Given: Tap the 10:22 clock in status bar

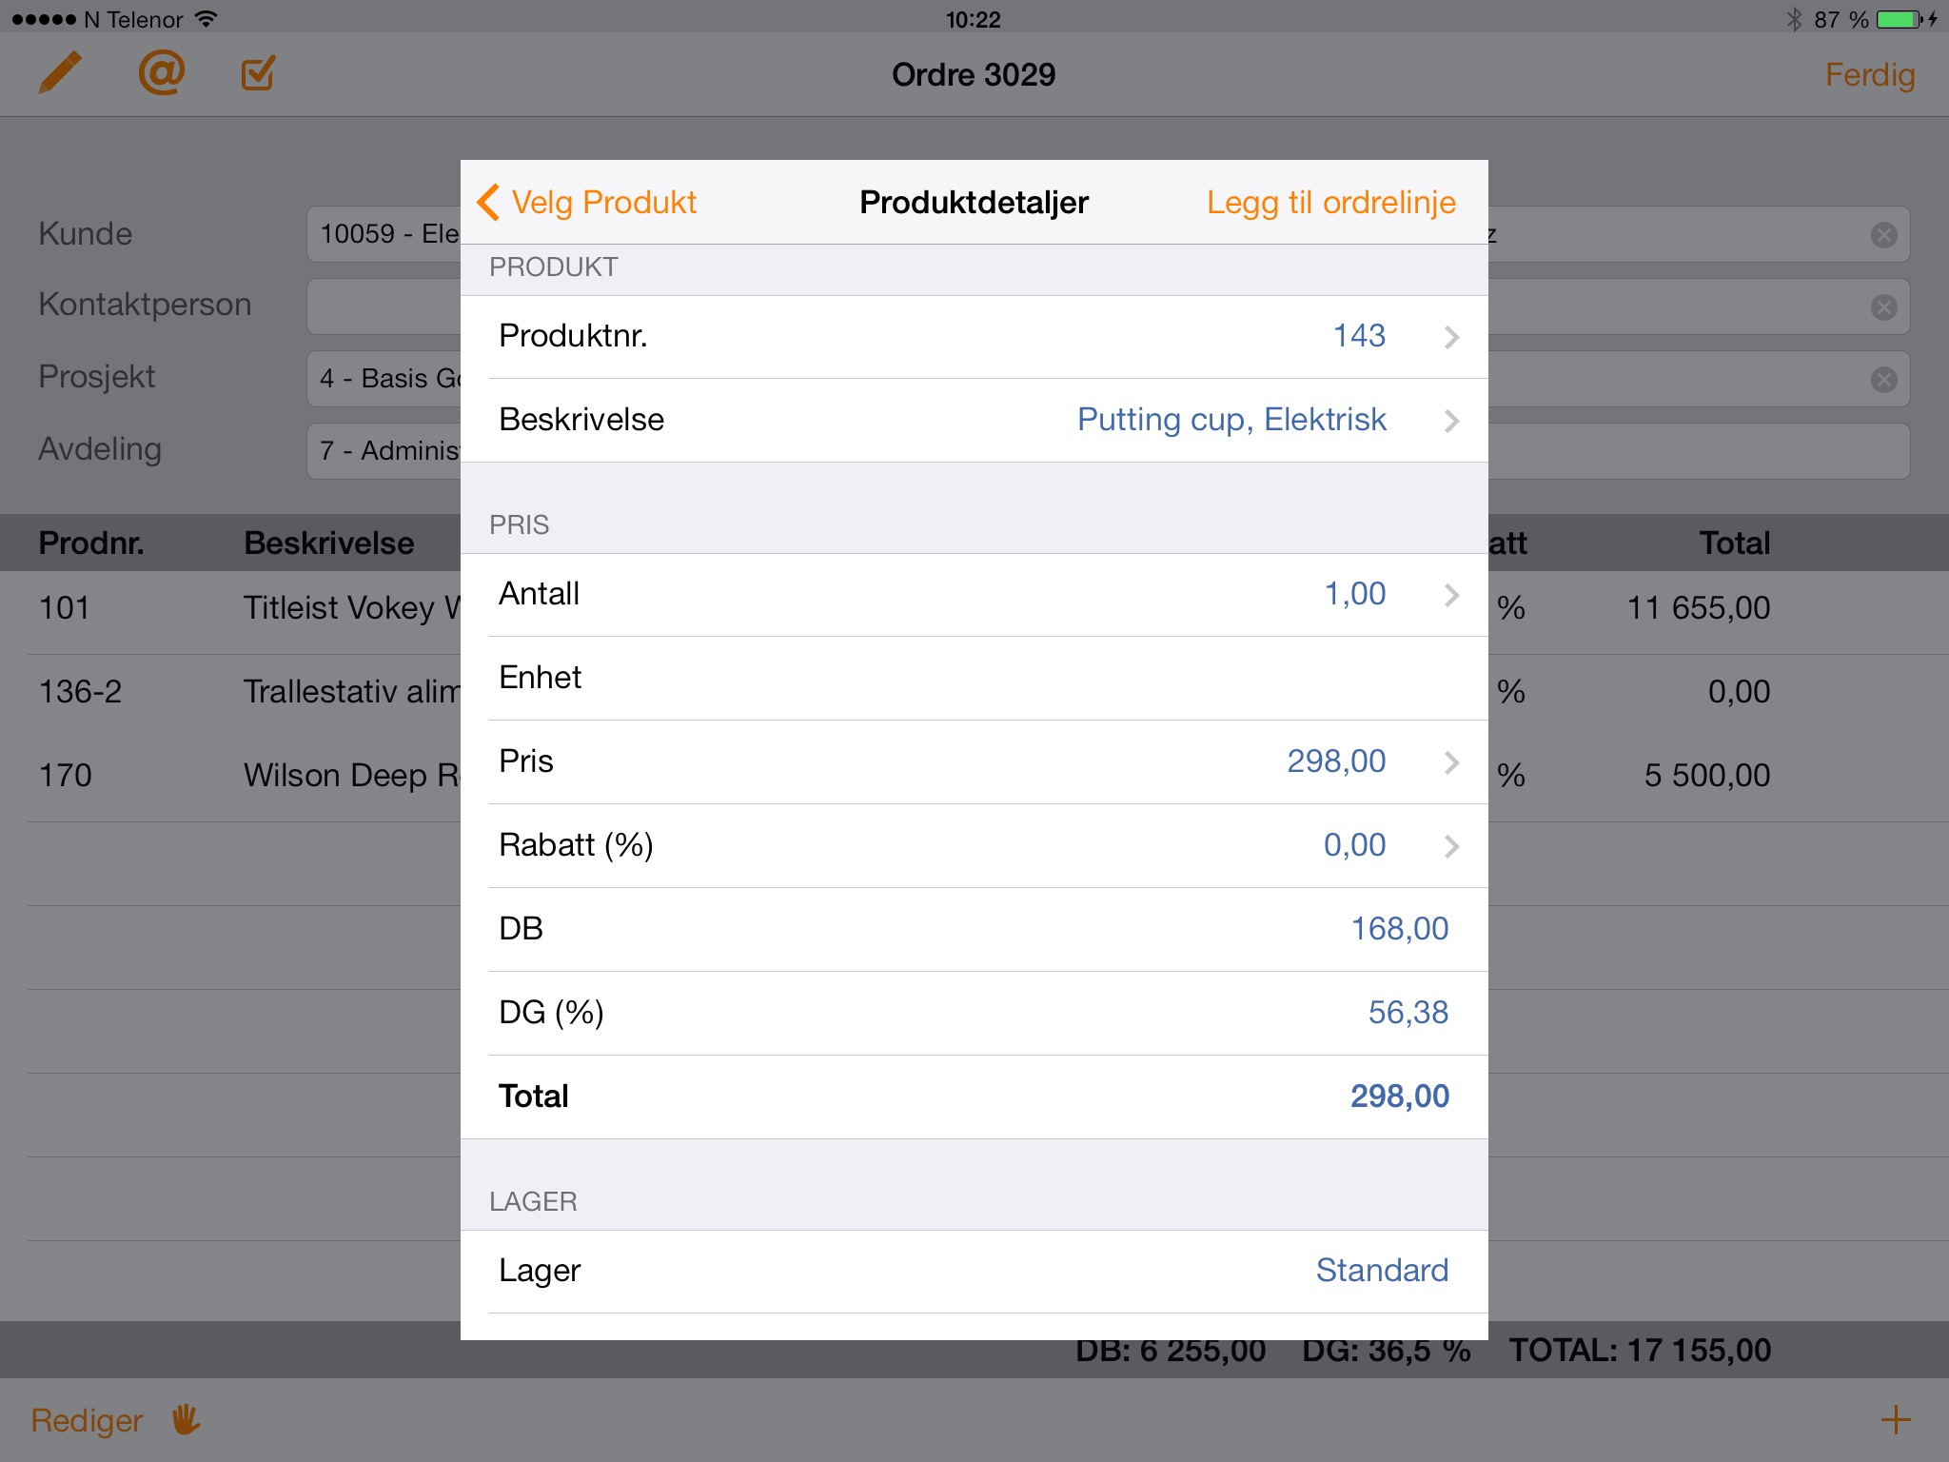Looking at the screenshot, I should 973,19.
